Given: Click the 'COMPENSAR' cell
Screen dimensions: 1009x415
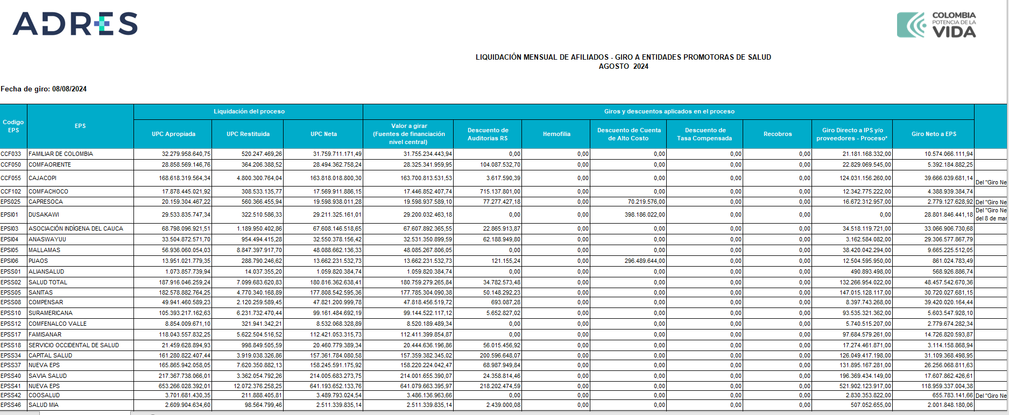Looking at the screenshot, I should pos(80,302).
